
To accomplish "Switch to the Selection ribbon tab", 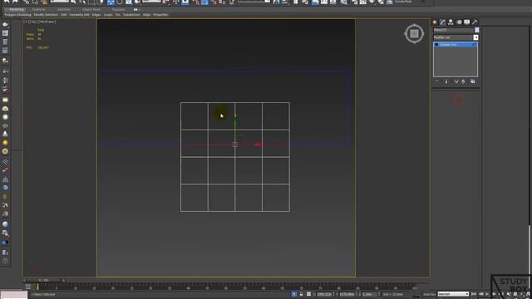I will [64, 9].
